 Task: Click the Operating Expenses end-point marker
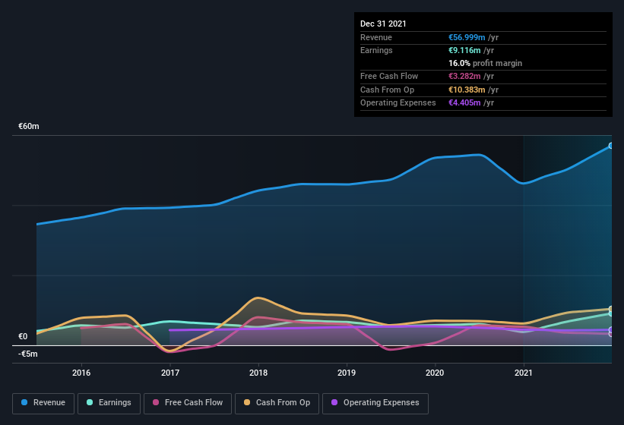(x=611, y=329)
